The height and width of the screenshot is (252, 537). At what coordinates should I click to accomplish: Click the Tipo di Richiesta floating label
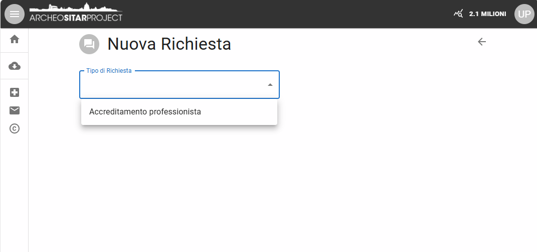(x=109, y=71)
